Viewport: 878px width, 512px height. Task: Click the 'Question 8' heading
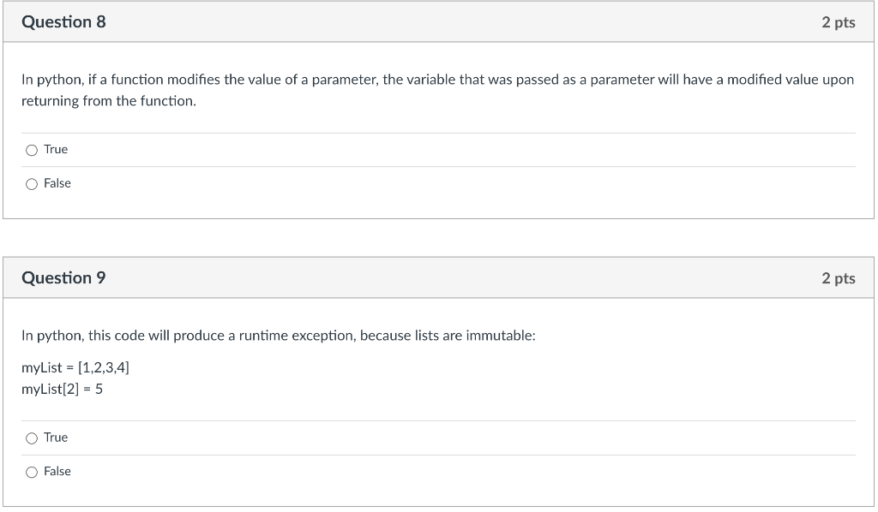[x=63, y=21]
